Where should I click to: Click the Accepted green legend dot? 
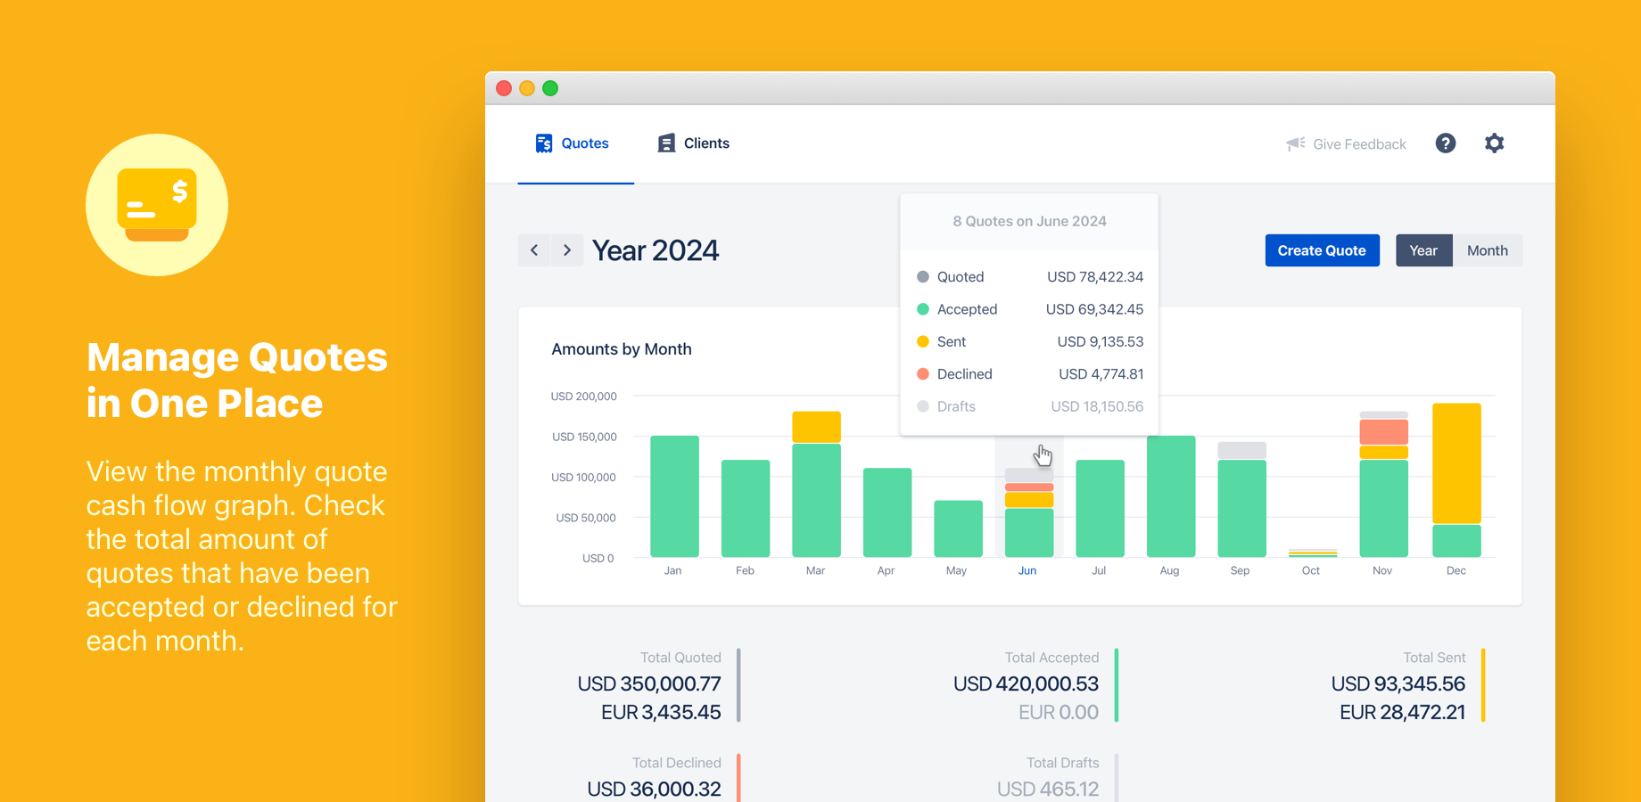coord(923,309)
